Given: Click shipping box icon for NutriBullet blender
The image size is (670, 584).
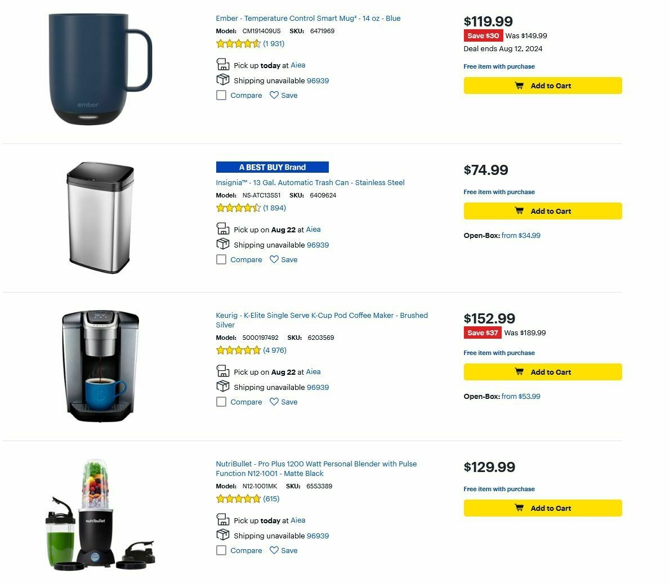Looking at the screenshot, I should click(x=222, y=535).
